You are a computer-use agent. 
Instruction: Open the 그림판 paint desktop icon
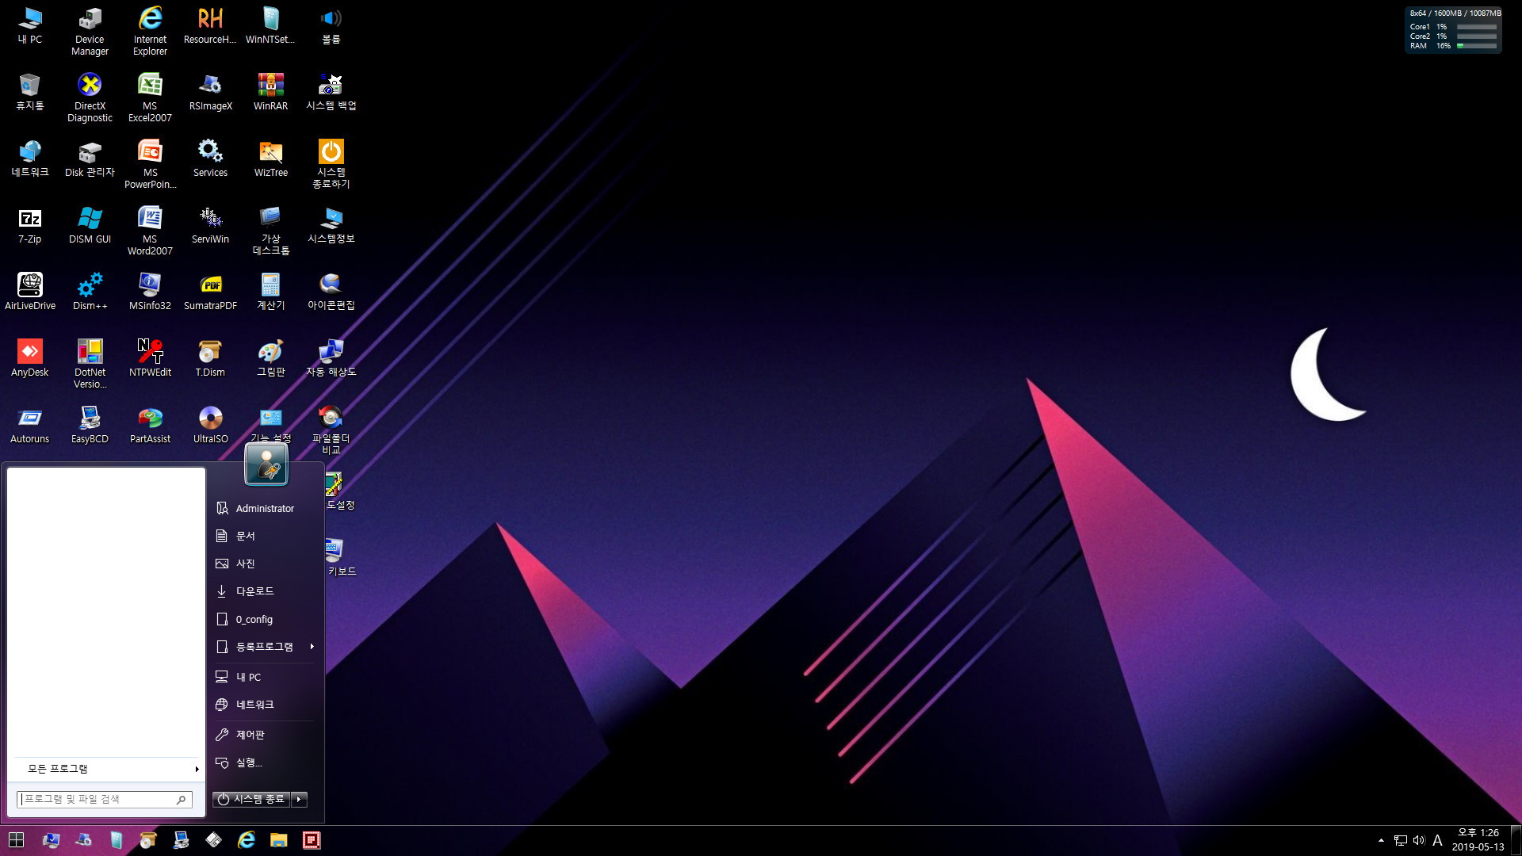tap(270, 357)
